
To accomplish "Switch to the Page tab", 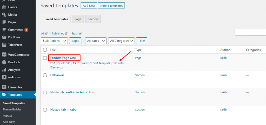I will pos(78,19).
